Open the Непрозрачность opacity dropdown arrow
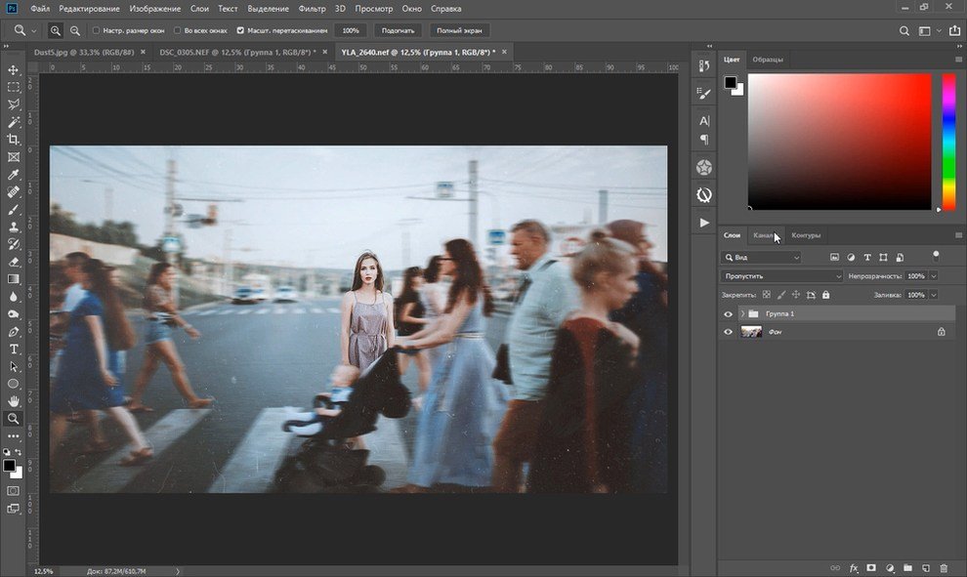 point(934,276)
